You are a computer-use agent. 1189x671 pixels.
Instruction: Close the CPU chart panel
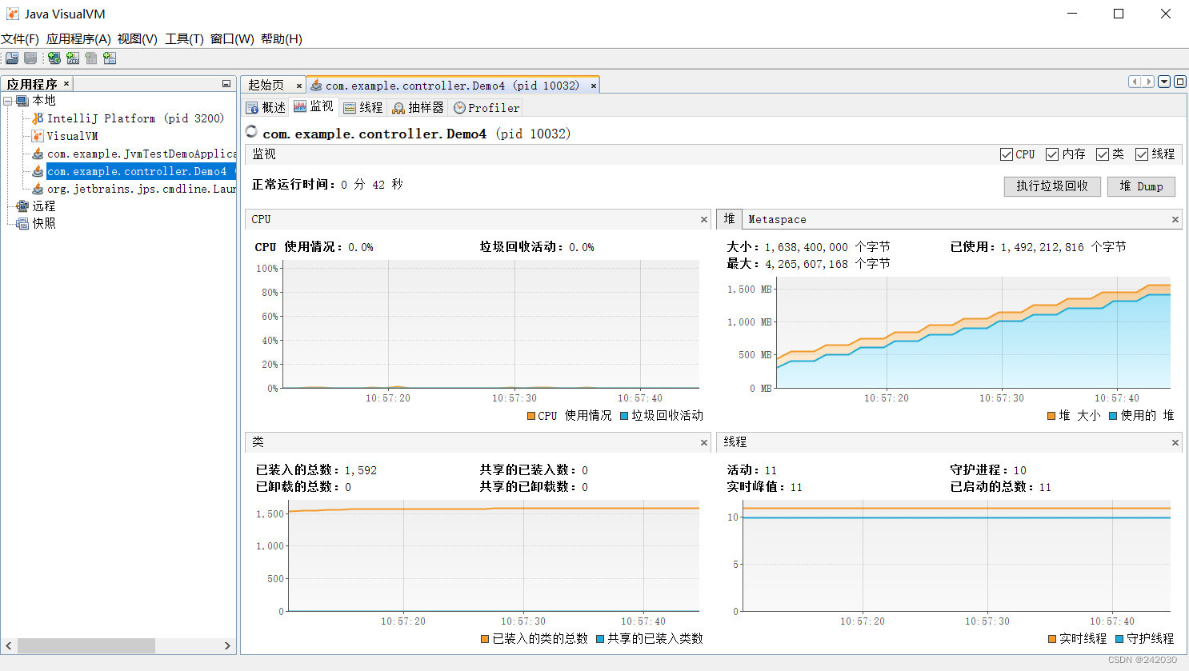704,219
